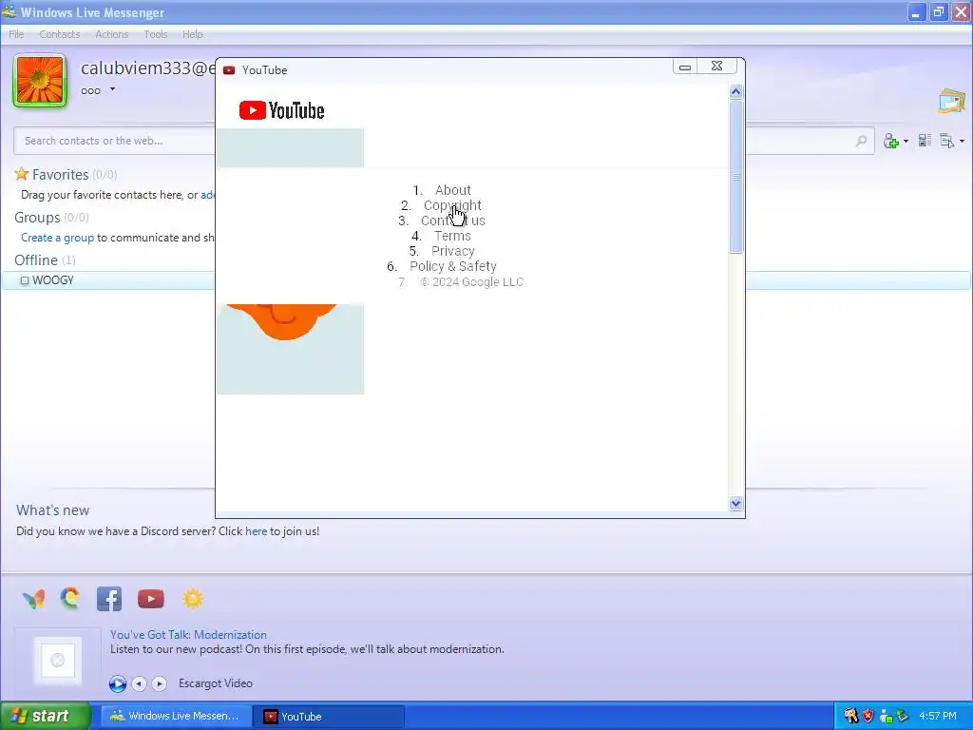Image resolution: width=973 pixels, height=730 pixels.
Task: Open the Help menu
Action: click(192, 34)
